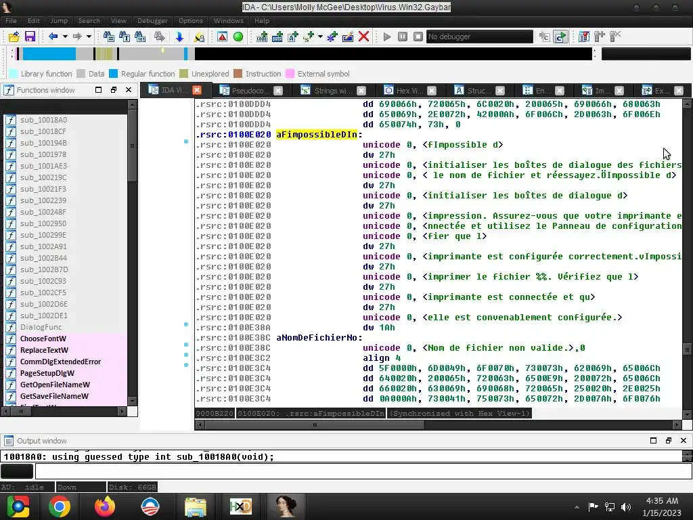The image size is (693, 520).
Task: Select GetOpenFileNameW in the Functions window
Action: click(x=55, y=385)
